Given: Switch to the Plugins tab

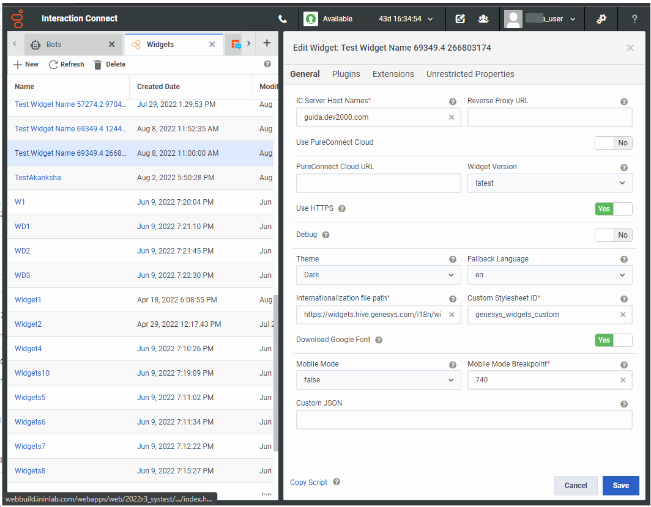Looking at the screenshot, I should pos(346,74).
